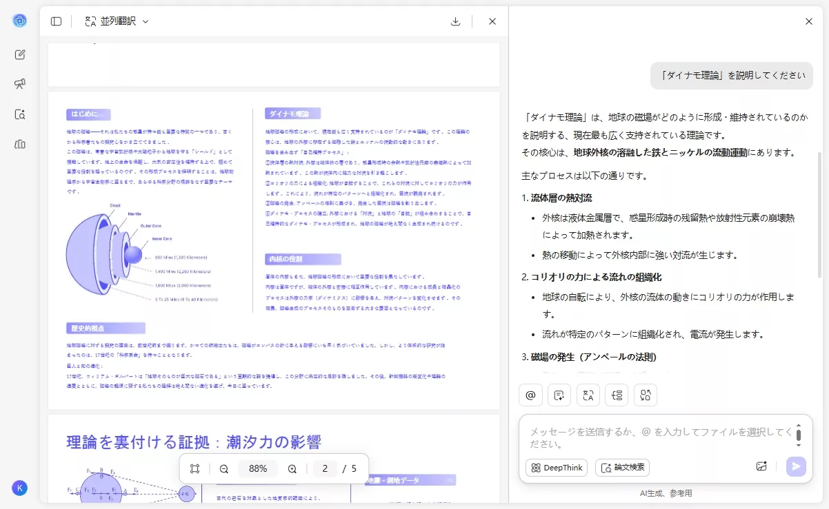Select the page fit mode icon

[194, 468]
